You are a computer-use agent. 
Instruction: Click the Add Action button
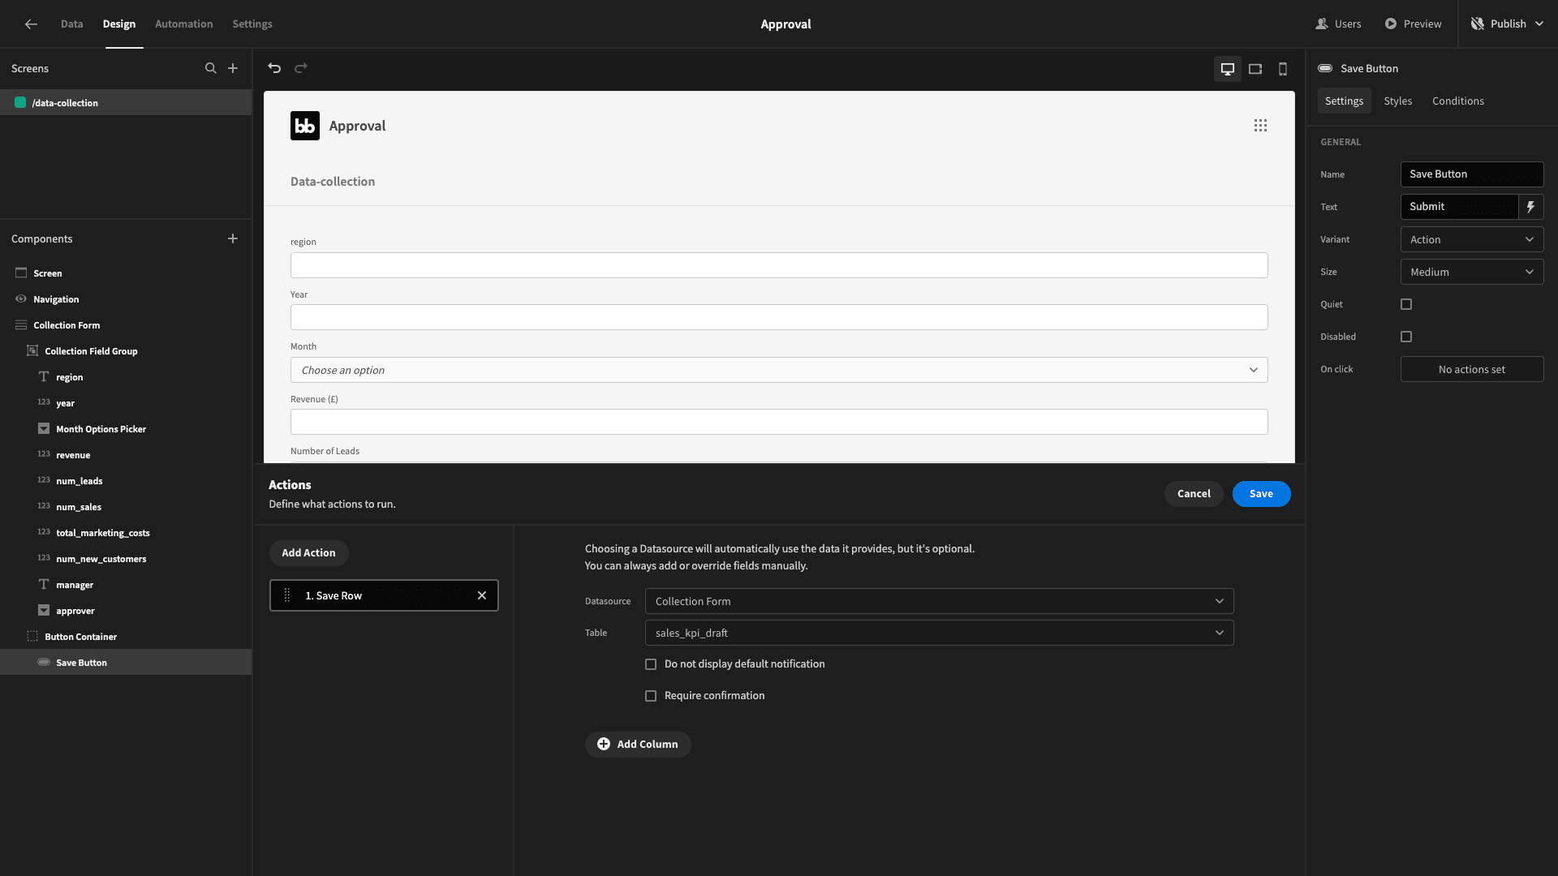pyautogui.click(x=308, y=553)
